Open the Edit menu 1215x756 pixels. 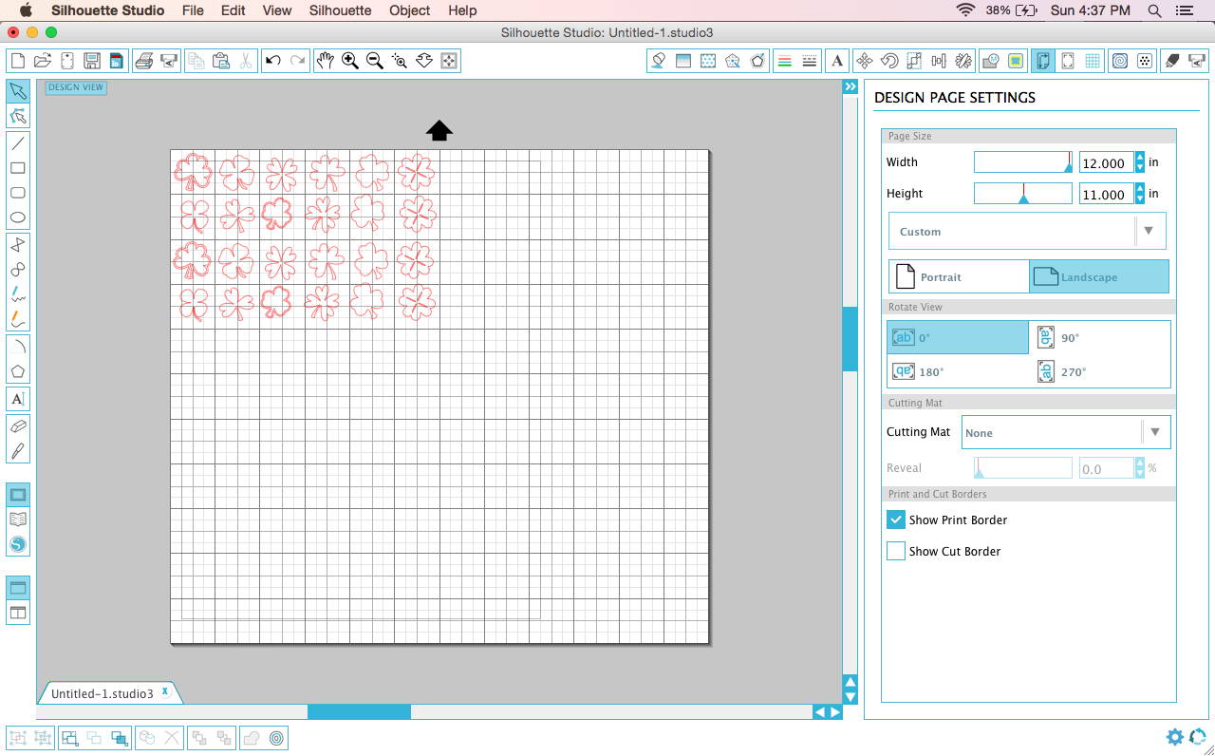(233, 10)
